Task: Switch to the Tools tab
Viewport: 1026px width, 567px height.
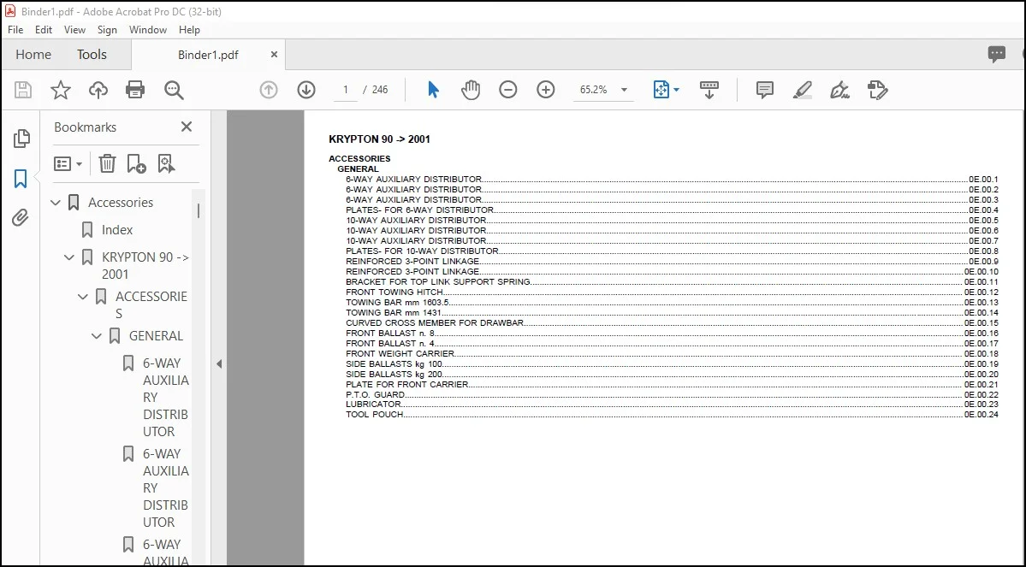Action: click(92, 54)
